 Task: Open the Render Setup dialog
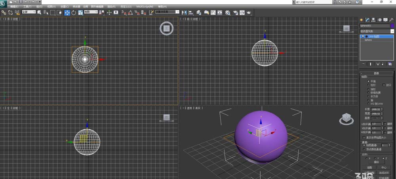(x=235, y=12)
